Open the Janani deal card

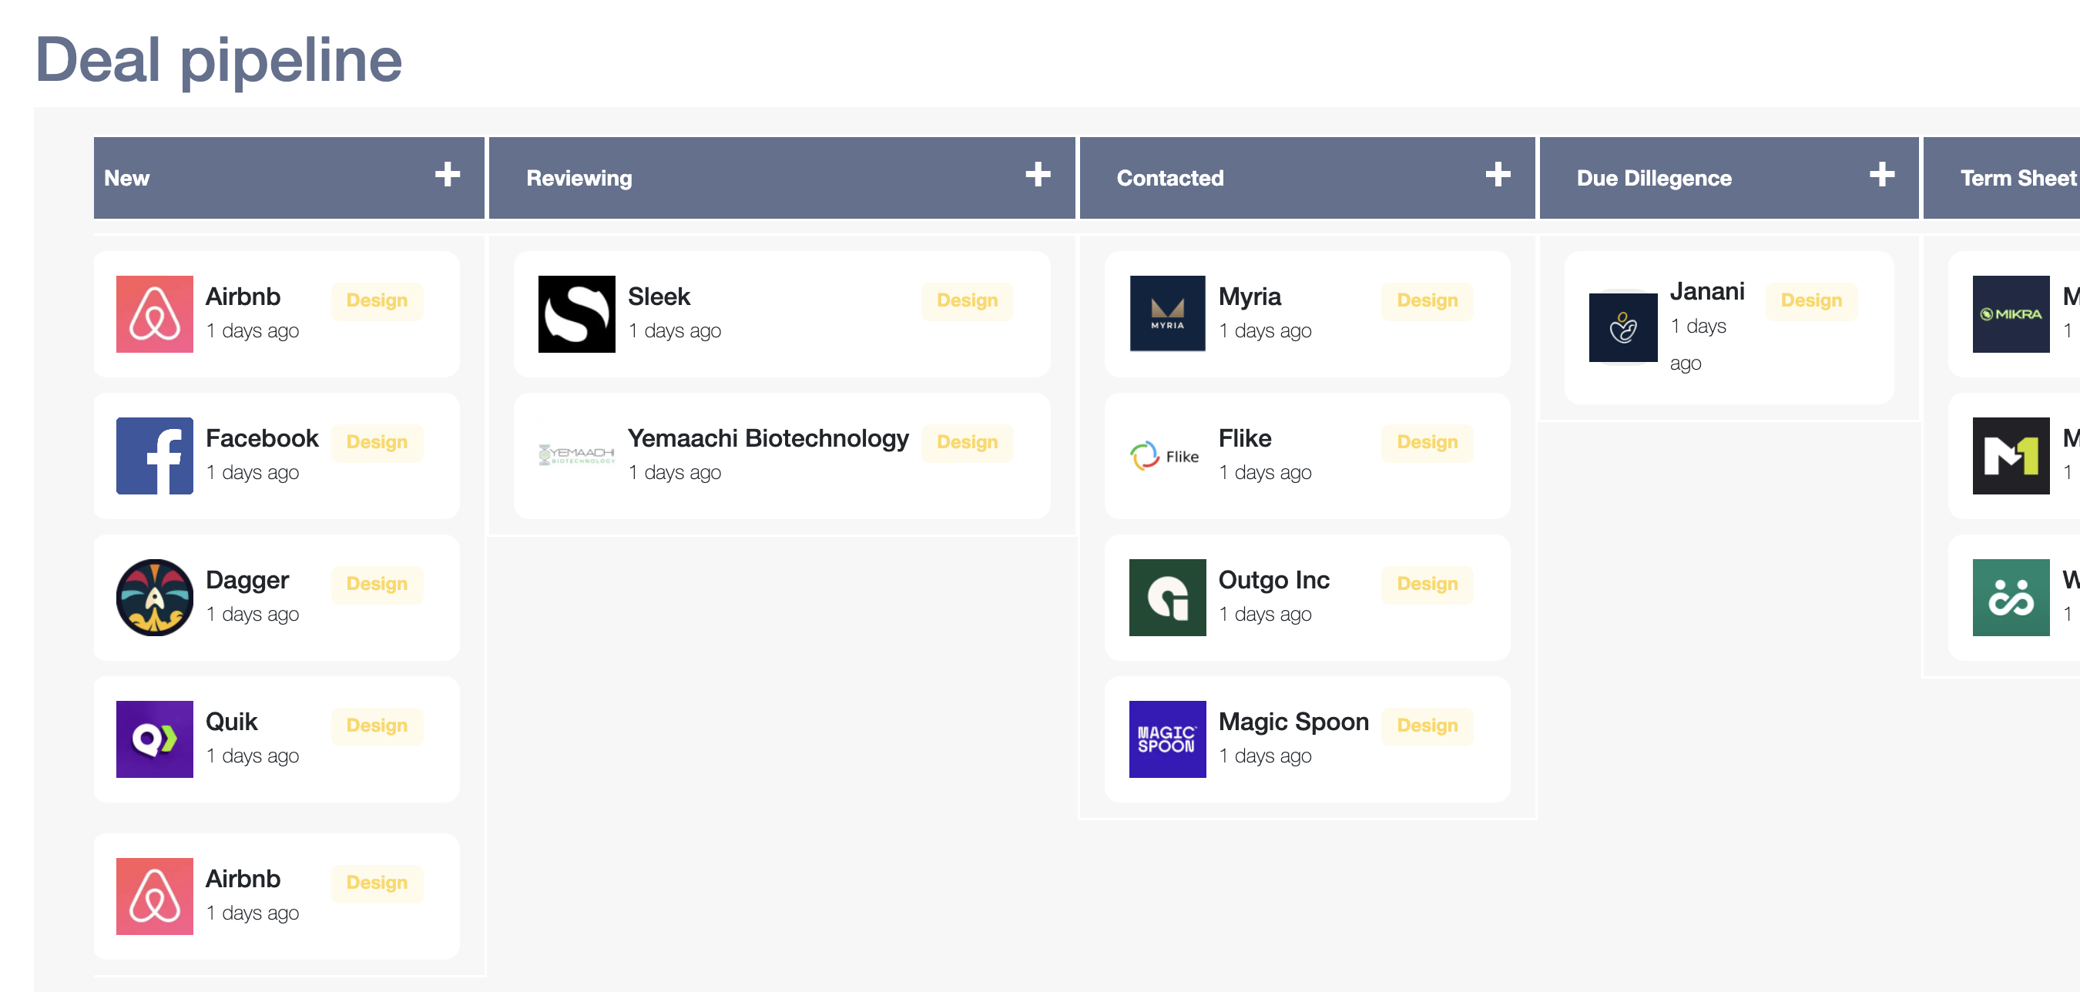pyautogui.click(x=1728, y=327)
